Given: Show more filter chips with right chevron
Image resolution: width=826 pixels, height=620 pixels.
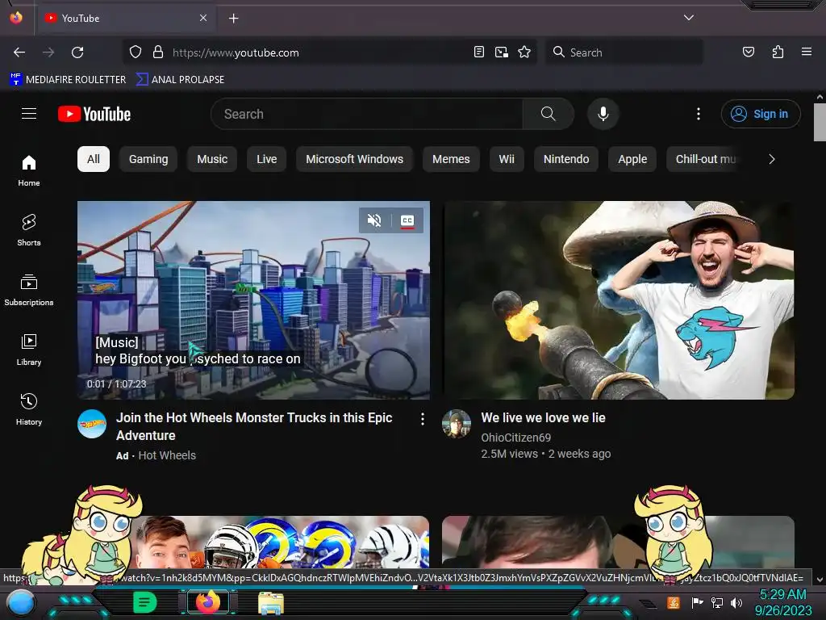Looking at the screenshot, I should (x=772, y=159).
